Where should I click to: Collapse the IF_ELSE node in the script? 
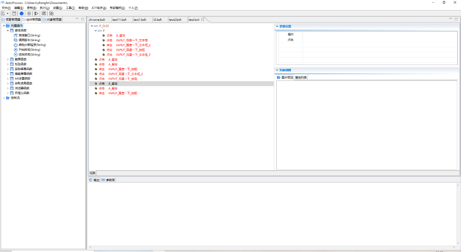point(92,26)
